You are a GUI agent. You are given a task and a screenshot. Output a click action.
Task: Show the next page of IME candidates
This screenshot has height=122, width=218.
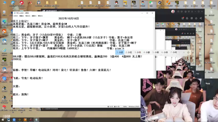click(x=184, y=52)
